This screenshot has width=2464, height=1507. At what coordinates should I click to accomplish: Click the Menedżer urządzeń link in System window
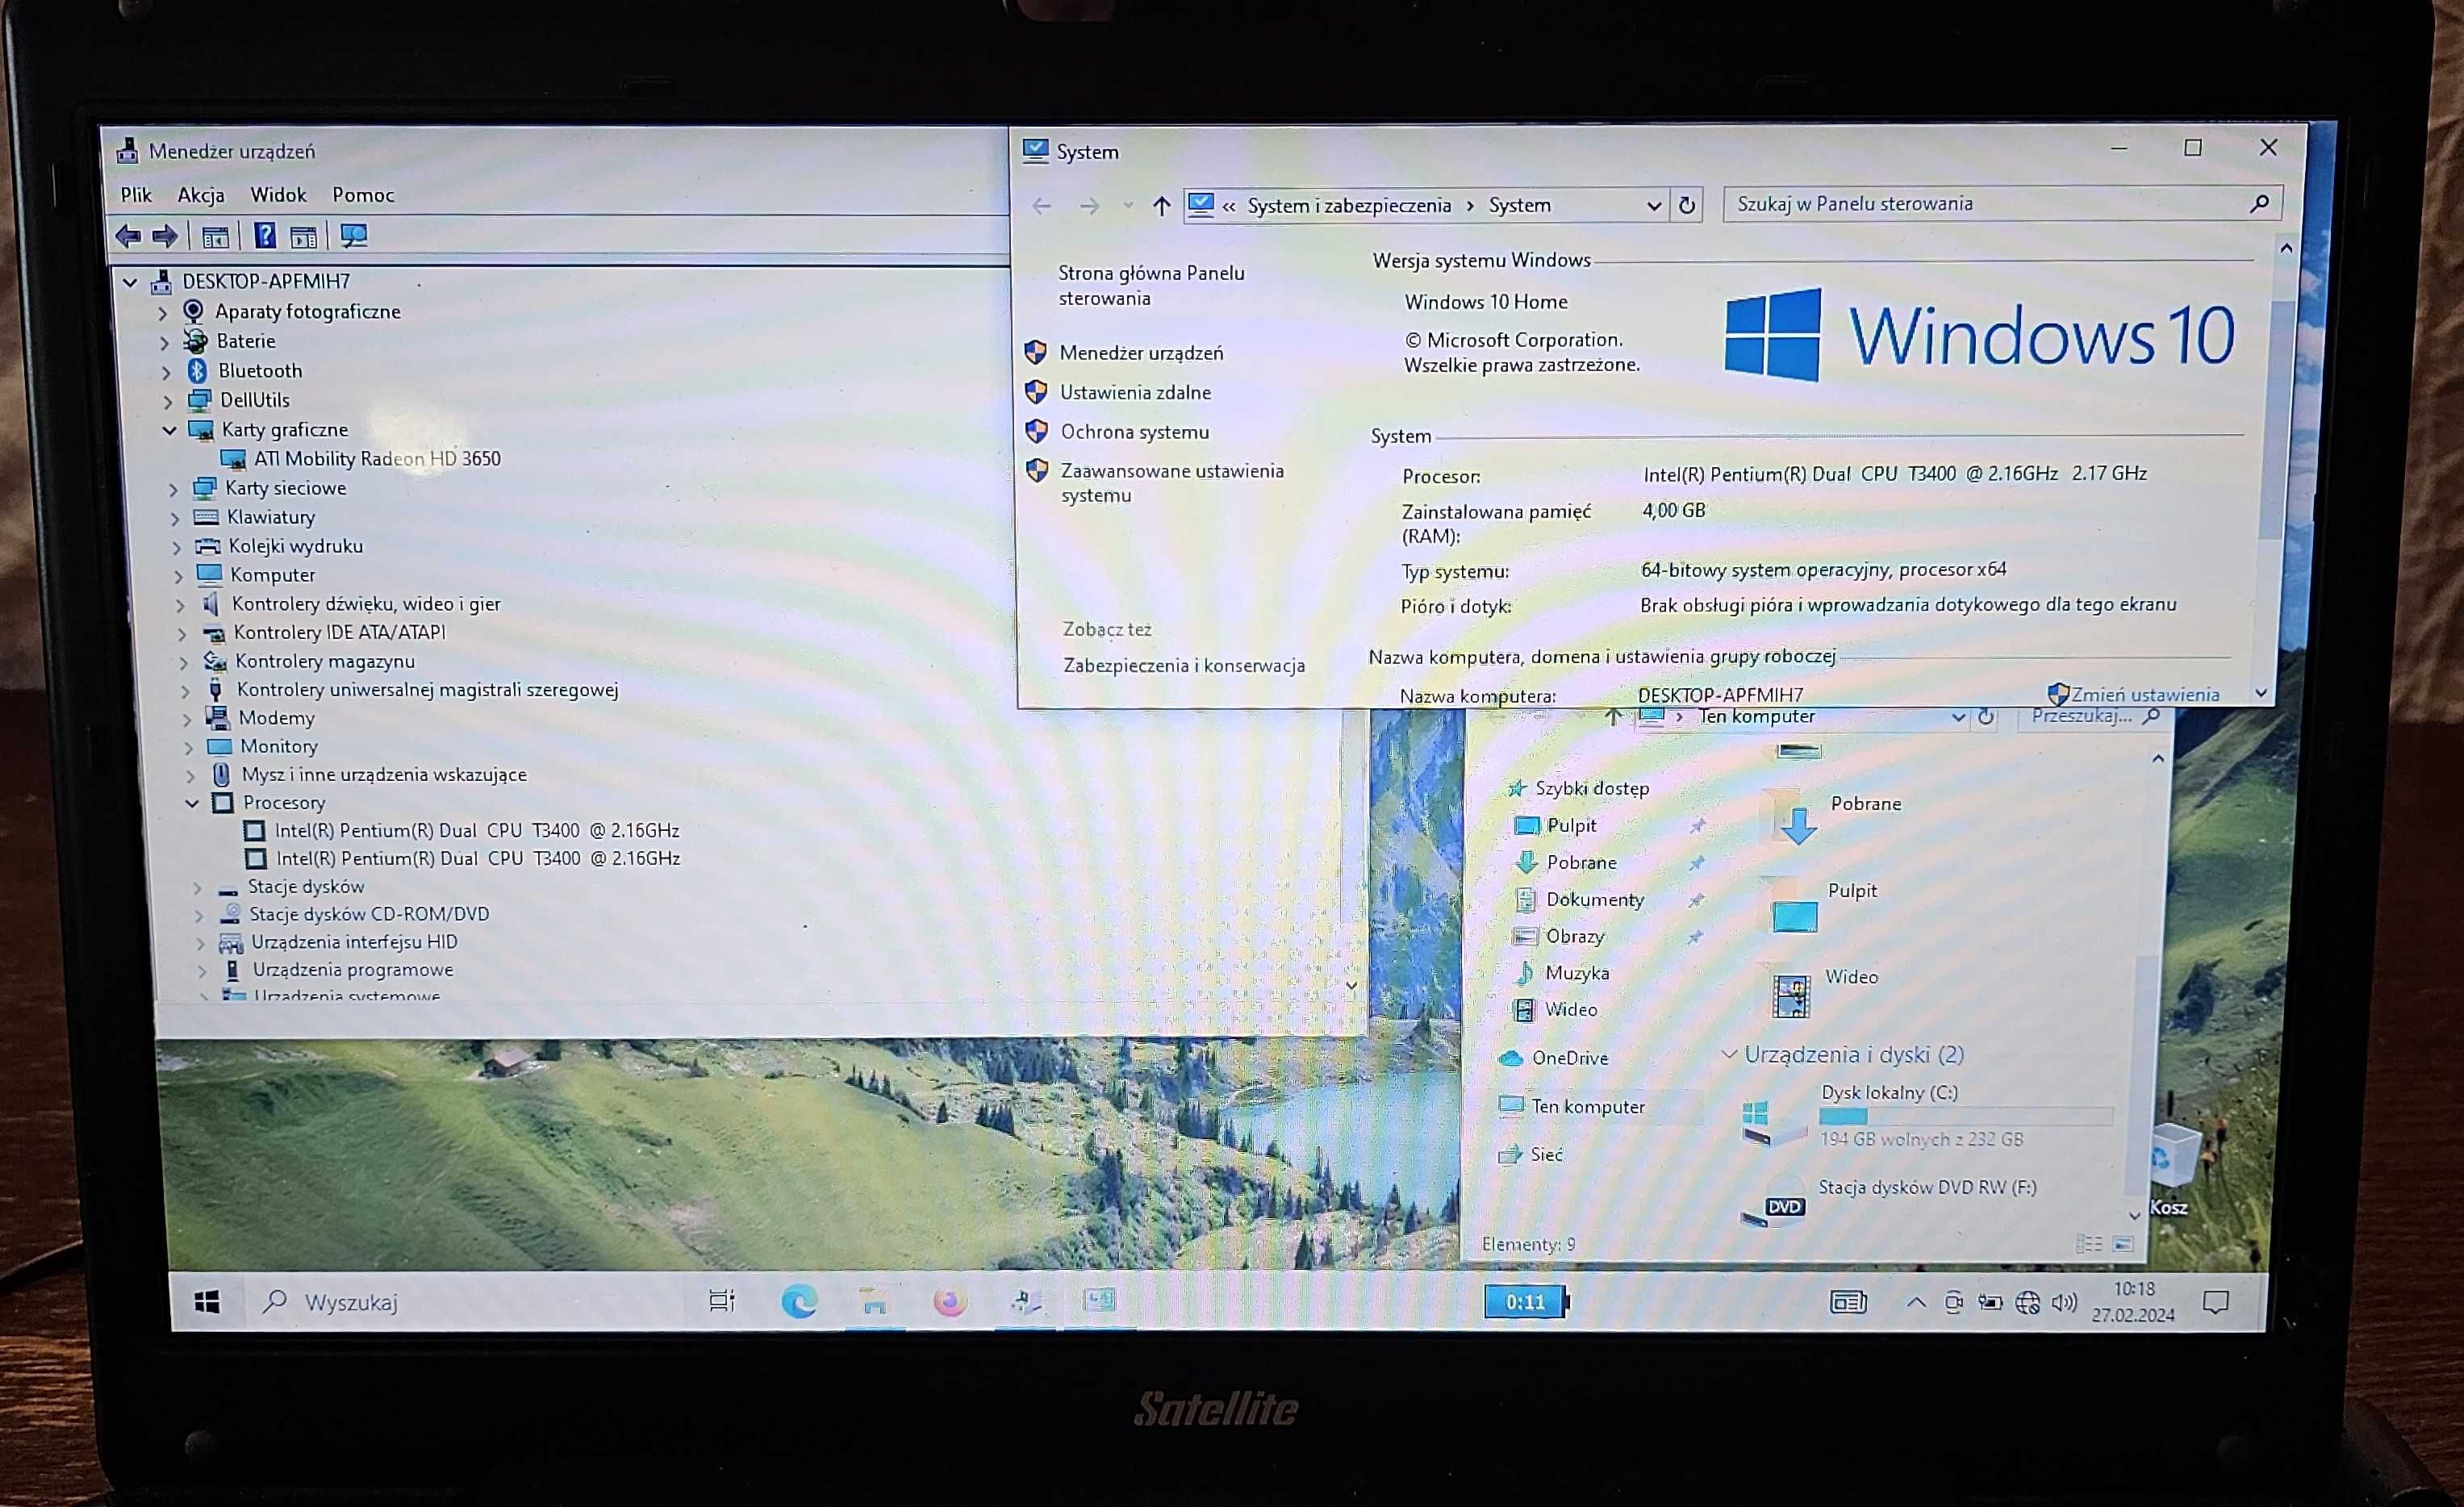coord(1141,353)
